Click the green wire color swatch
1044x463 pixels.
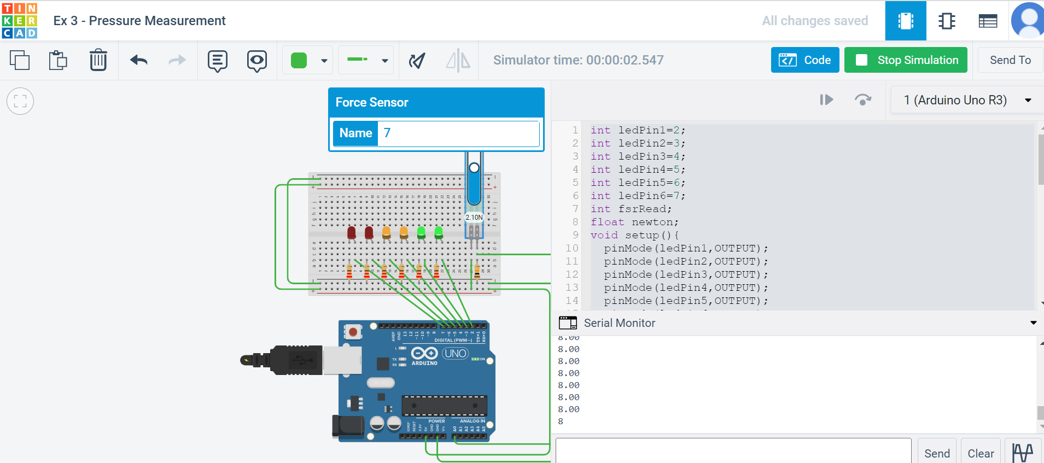[x=299, y=60]
